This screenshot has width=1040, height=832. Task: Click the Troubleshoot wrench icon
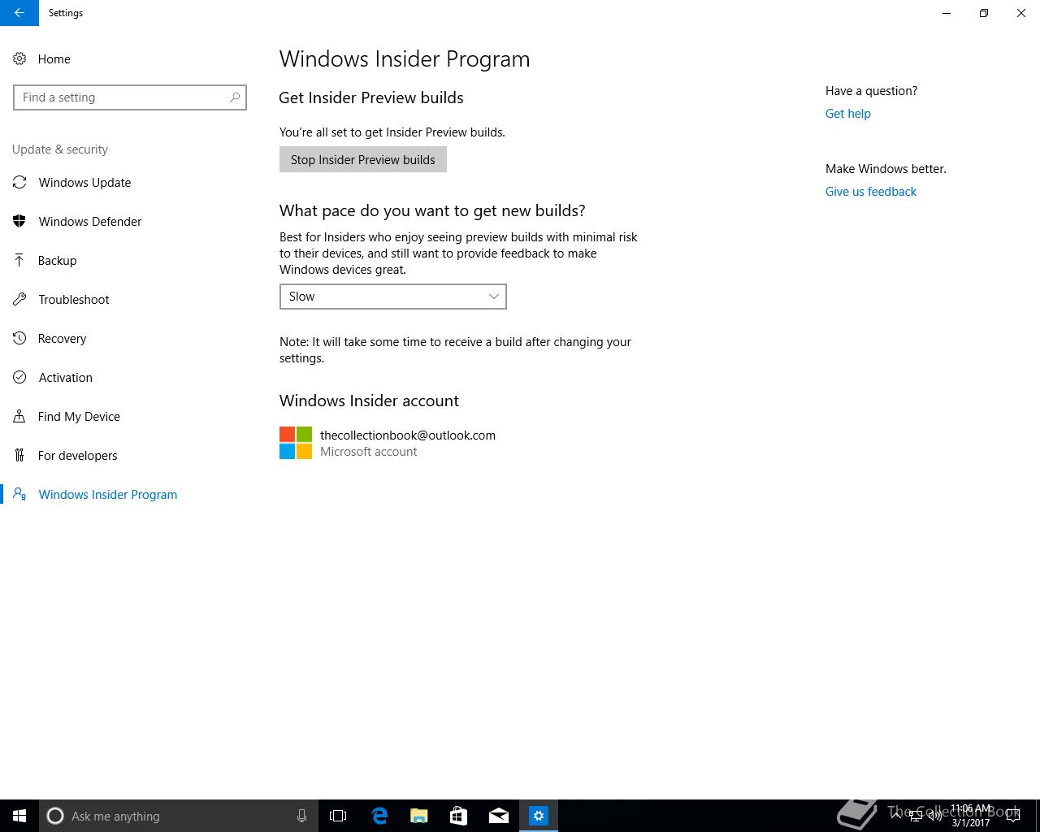coord(19,300)
